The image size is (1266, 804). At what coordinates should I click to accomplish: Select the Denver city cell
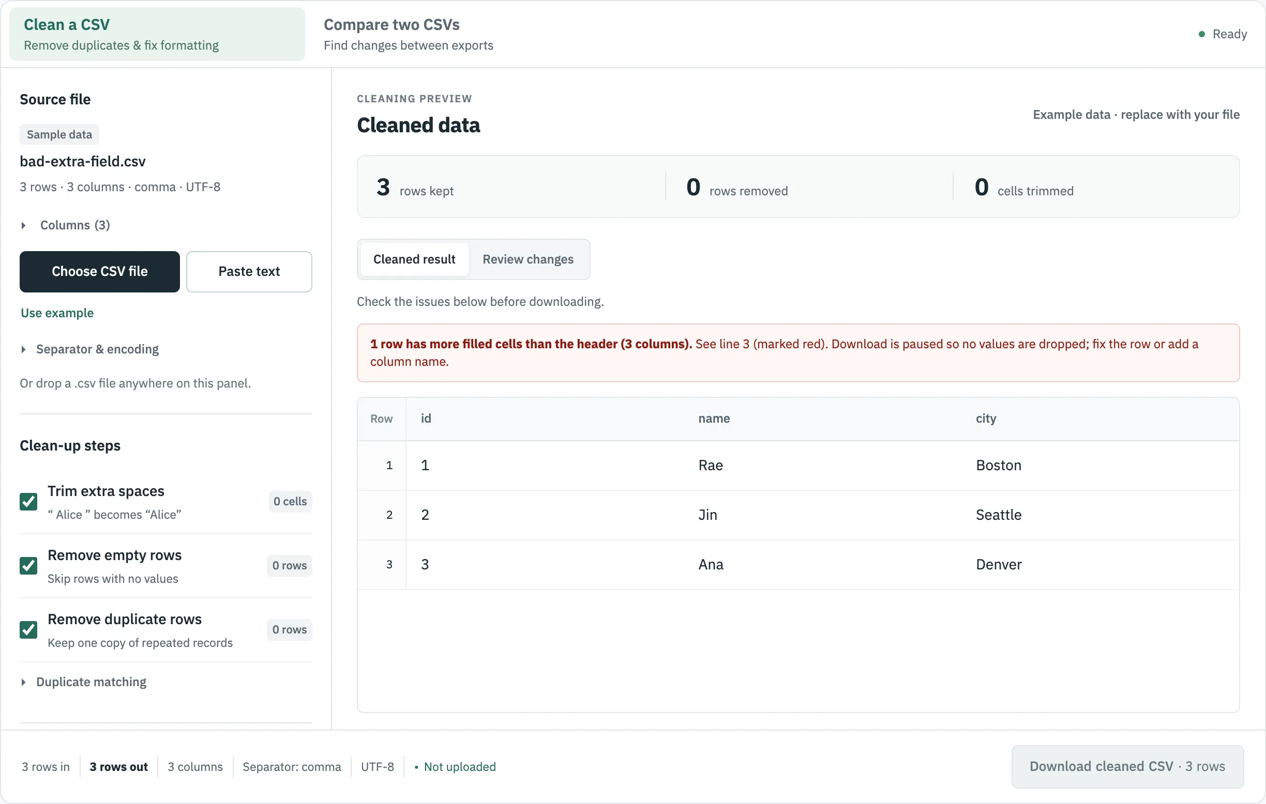click(1100, 565)
